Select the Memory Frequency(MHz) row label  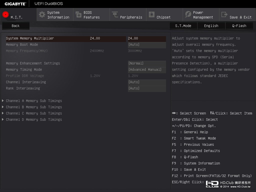pos(27,51)
